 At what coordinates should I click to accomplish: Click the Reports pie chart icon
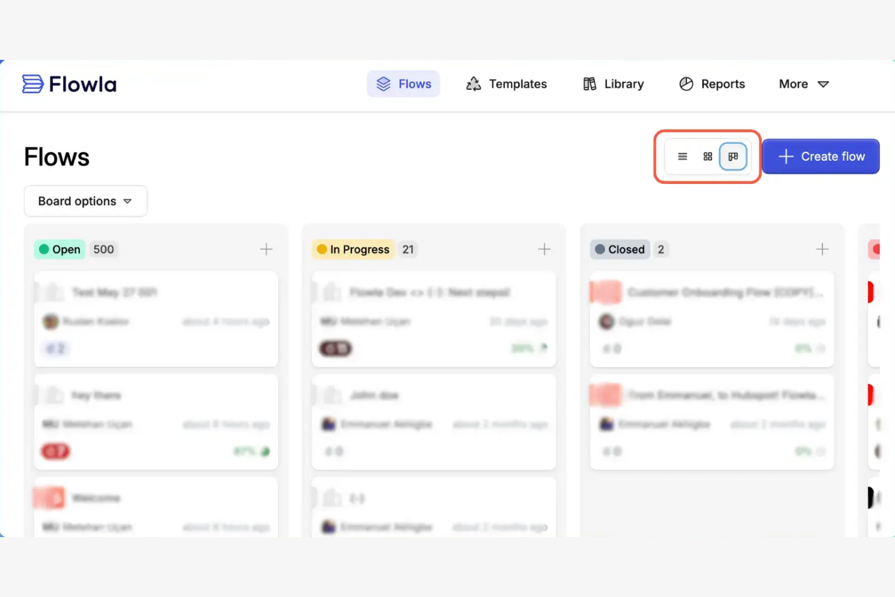click(x=686, y=83)
